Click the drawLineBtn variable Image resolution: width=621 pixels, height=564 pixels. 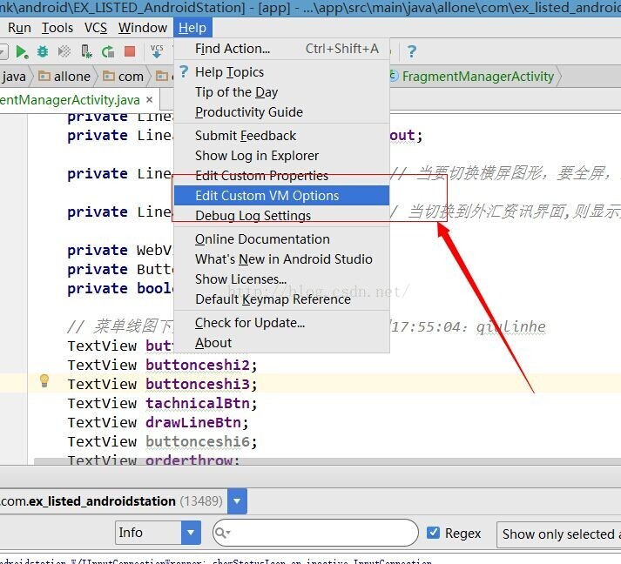(193, 422)
